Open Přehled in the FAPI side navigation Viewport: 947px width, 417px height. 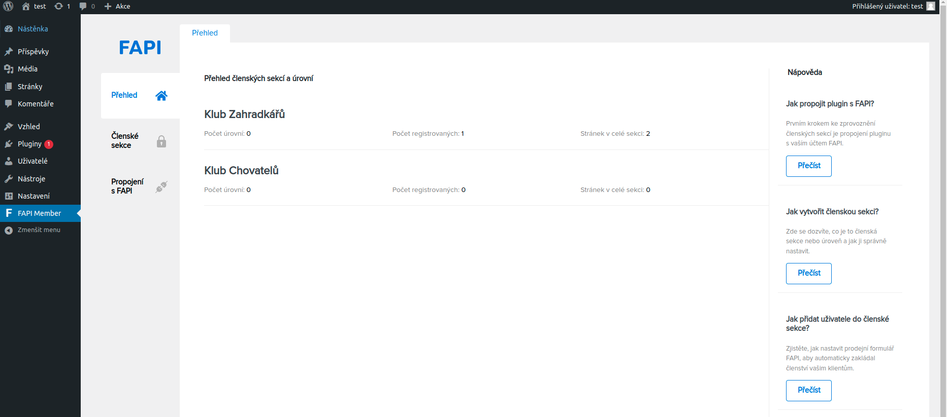[x=140, y=96]
